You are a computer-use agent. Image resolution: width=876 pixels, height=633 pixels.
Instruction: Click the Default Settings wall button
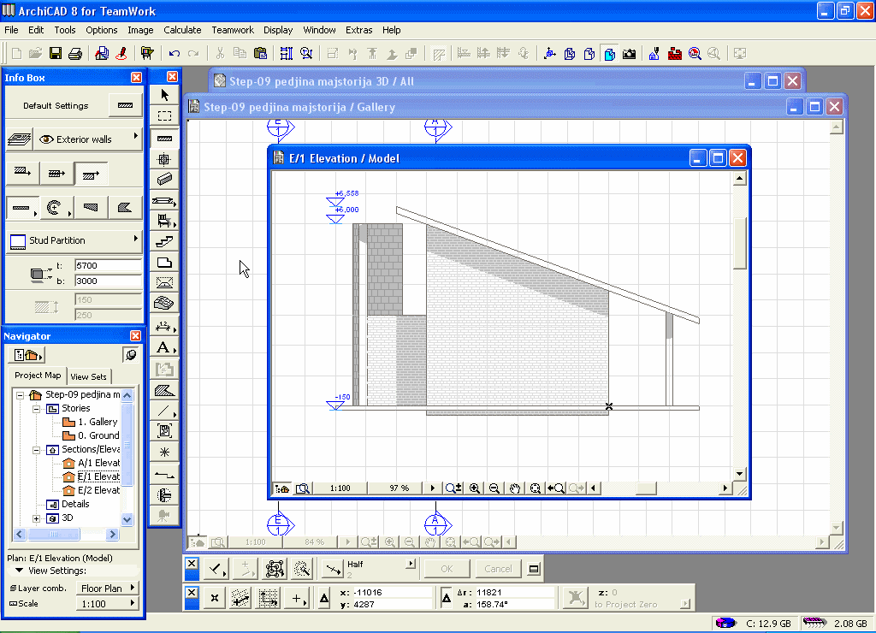(x=125, y=106)
